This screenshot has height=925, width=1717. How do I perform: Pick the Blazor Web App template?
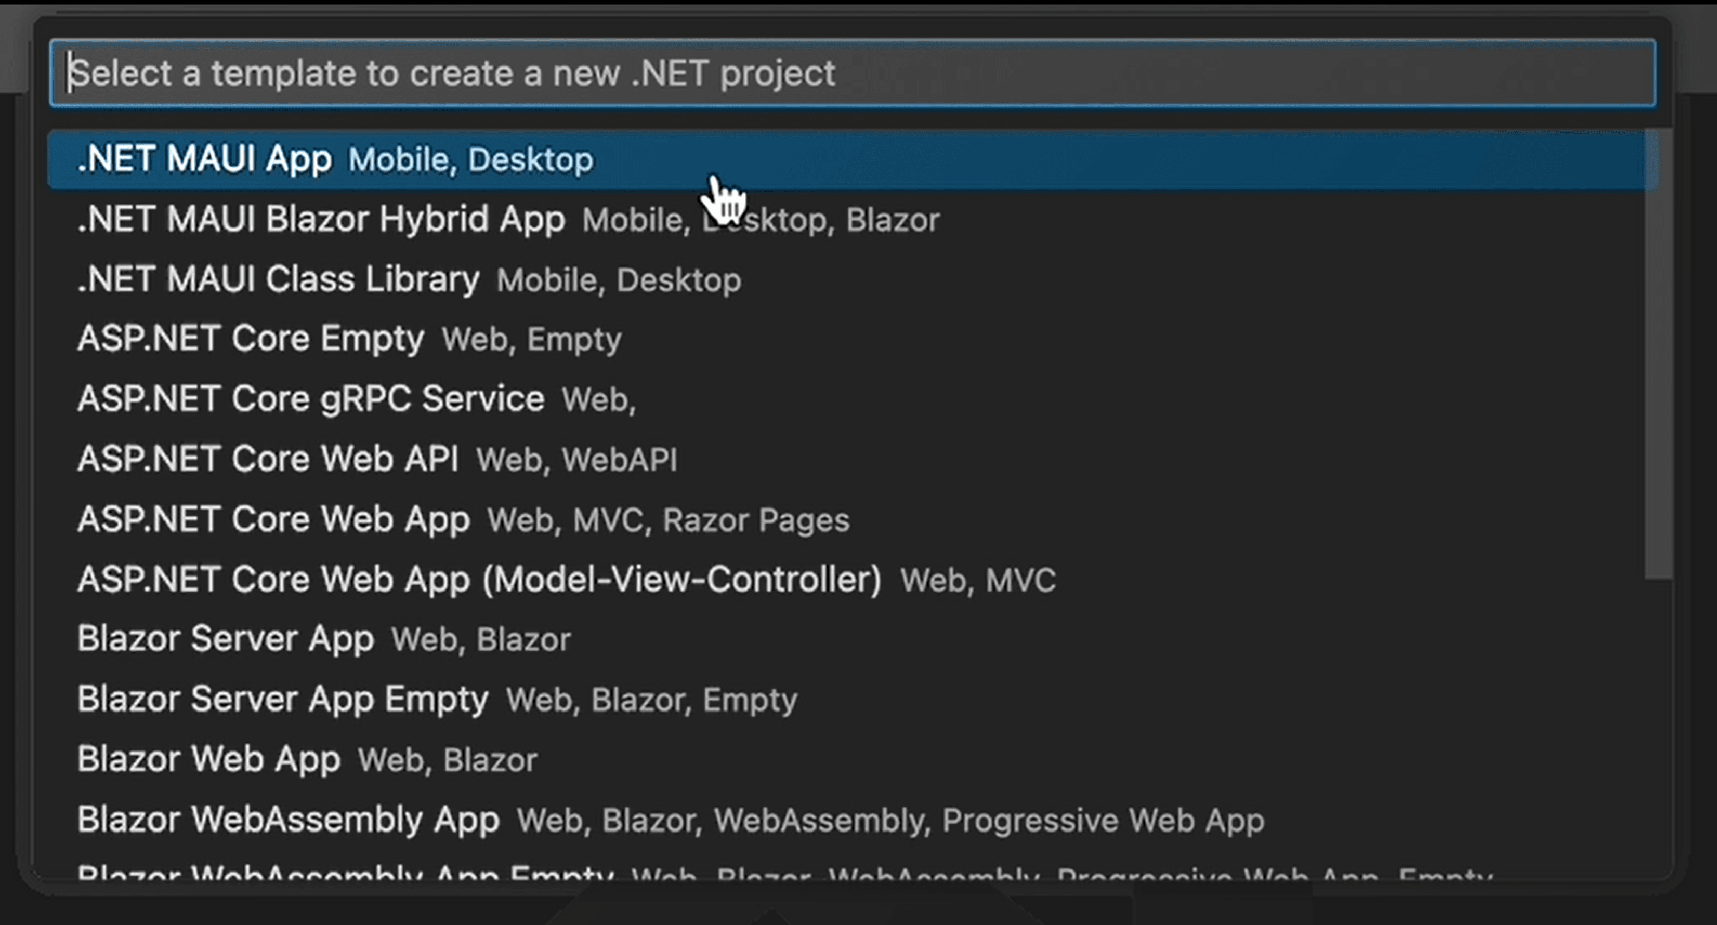click(853, 759)
